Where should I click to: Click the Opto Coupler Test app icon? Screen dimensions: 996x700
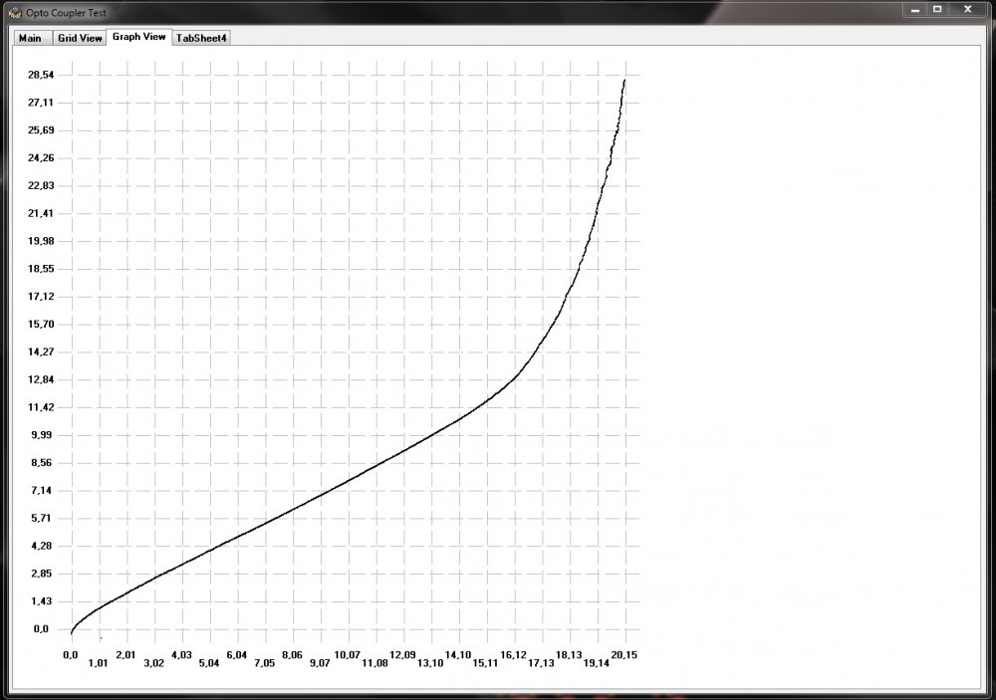point(15,13)
